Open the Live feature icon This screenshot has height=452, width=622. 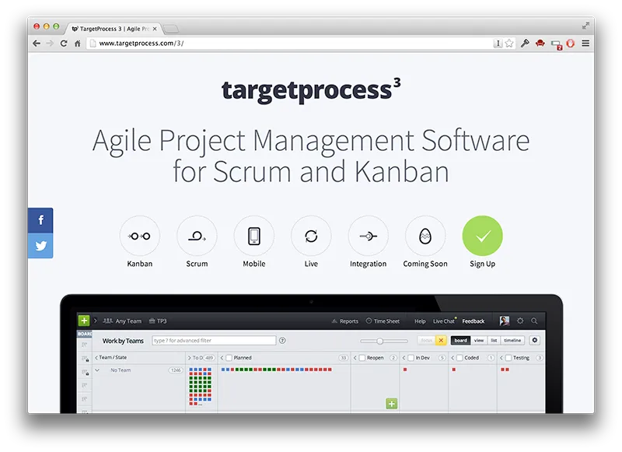(311, 236)
